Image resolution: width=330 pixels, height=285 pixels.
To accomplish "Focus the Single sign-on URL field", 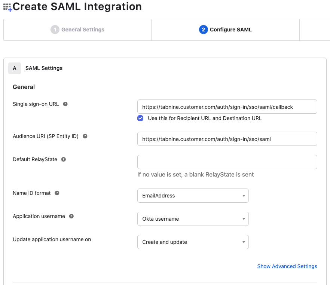I will click(227, 107).
